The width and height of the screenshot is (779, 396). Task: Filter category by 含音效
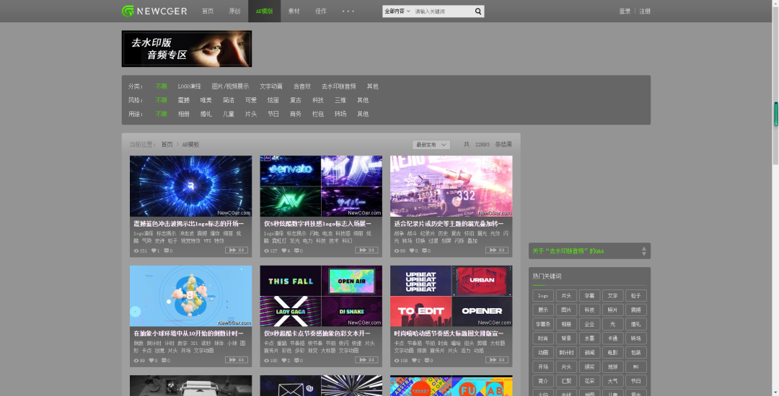(302, 86)
